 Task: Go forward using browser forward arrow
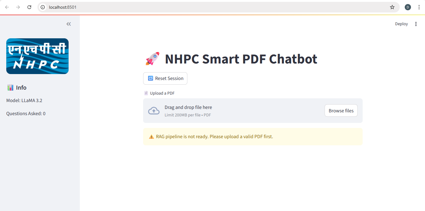click(18, 7)
